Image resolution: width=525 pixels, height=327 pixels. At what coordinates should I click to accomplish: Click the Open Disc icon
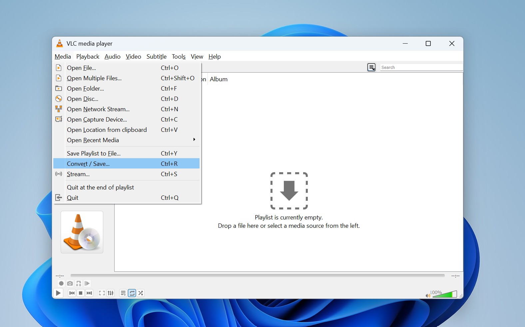pyautogui.click(x=59, y=99)
